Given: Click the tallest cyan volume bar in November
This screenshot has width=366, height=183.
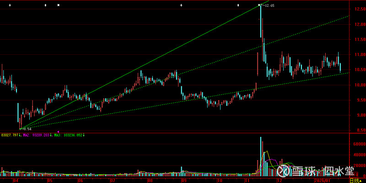Looking at the screenshot, I should click(x=261, y=157).
